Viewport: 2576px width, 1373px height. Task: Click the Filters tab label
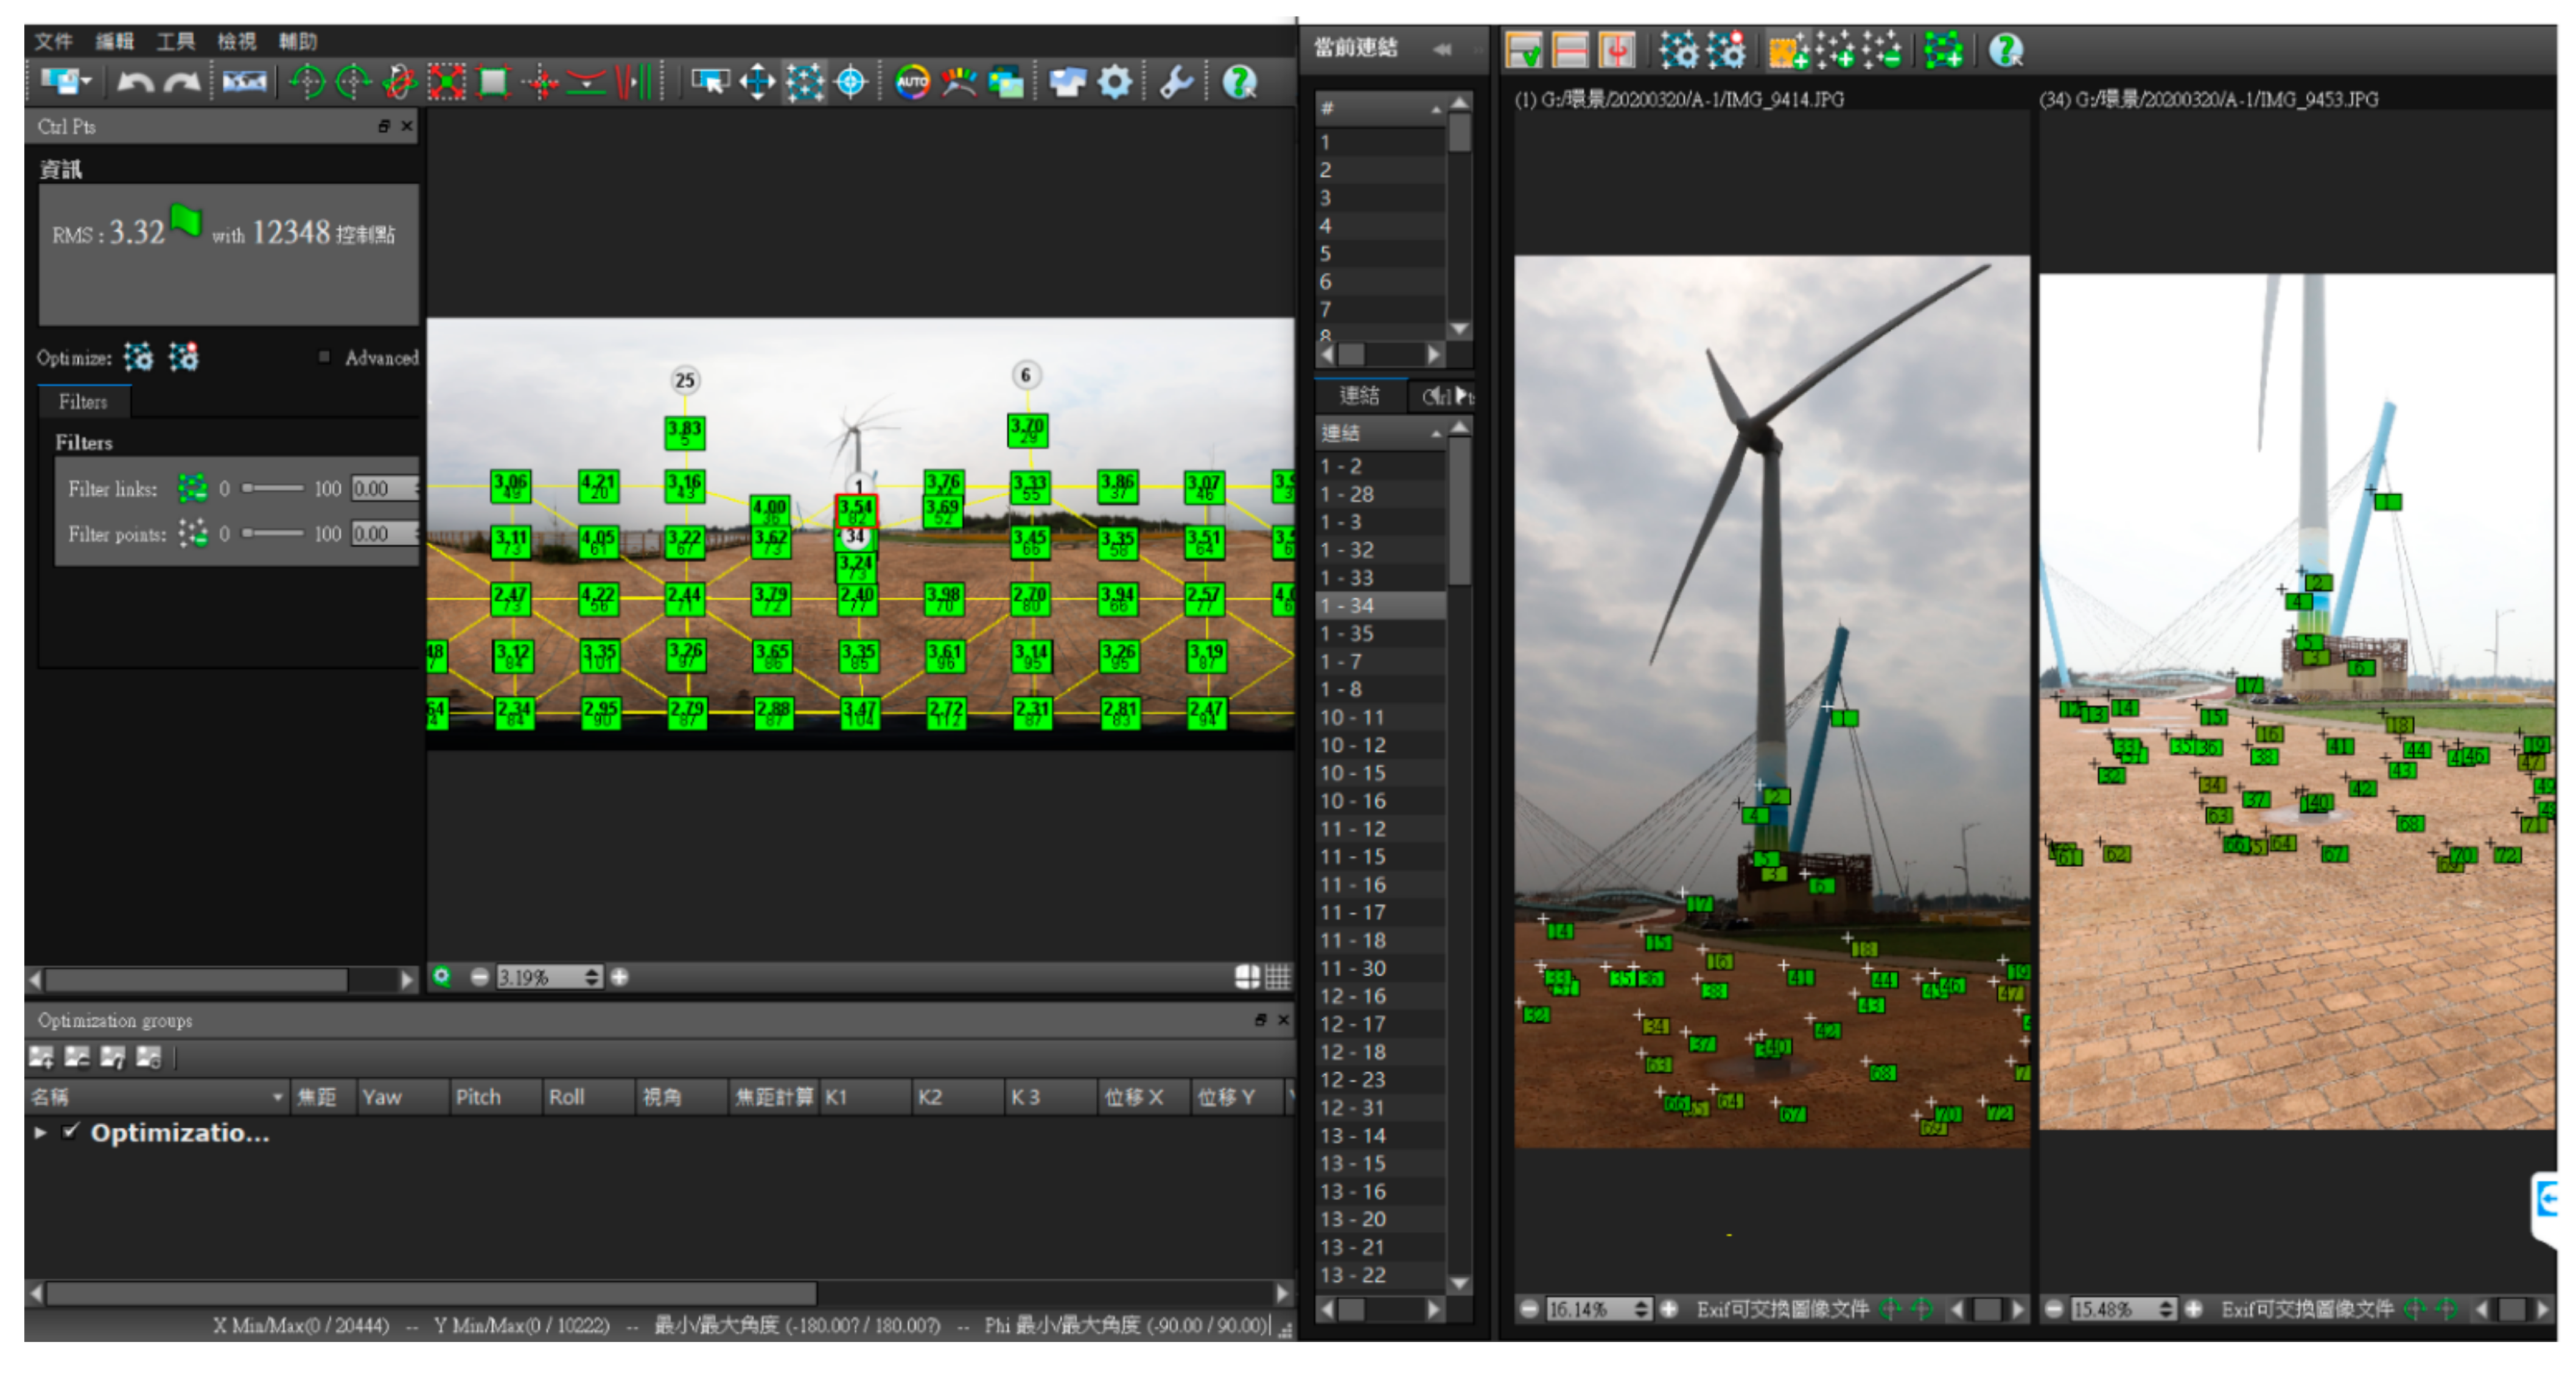pyautogui.click(x=83, y=402)
